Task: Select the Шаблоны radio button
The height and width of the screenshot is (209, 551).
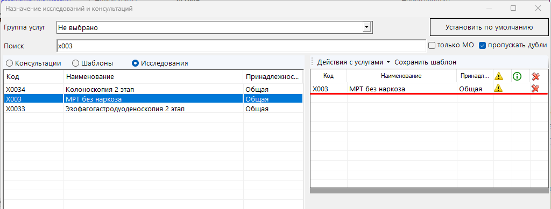Action: click(x=75, y=63)
